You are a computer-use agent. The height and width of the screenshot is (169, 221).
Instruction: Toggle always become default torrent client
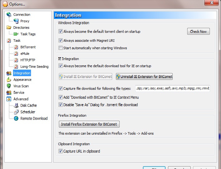61,31
